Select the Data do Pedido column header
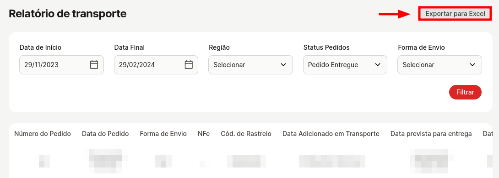Viewport: 499px width, 178px height. point(105,134)
